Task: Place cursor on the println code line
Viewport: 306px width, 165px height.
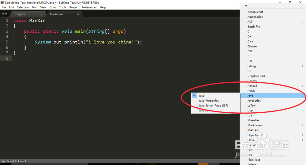Action: pos(88,42)
